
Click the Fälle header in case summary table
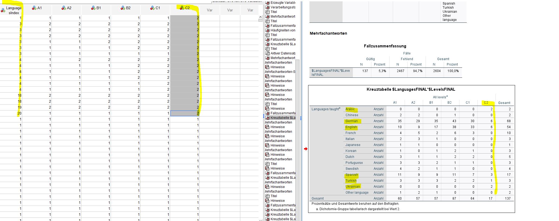407,53
